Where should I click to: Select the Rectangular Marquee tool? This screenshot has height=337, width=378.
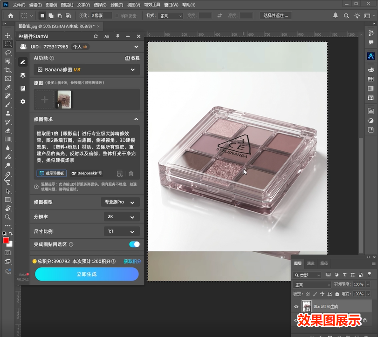[x=8, y=44]
